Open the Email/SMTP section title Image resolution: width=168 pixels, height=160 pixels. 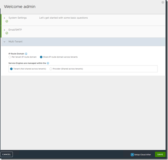pos(15,30)
